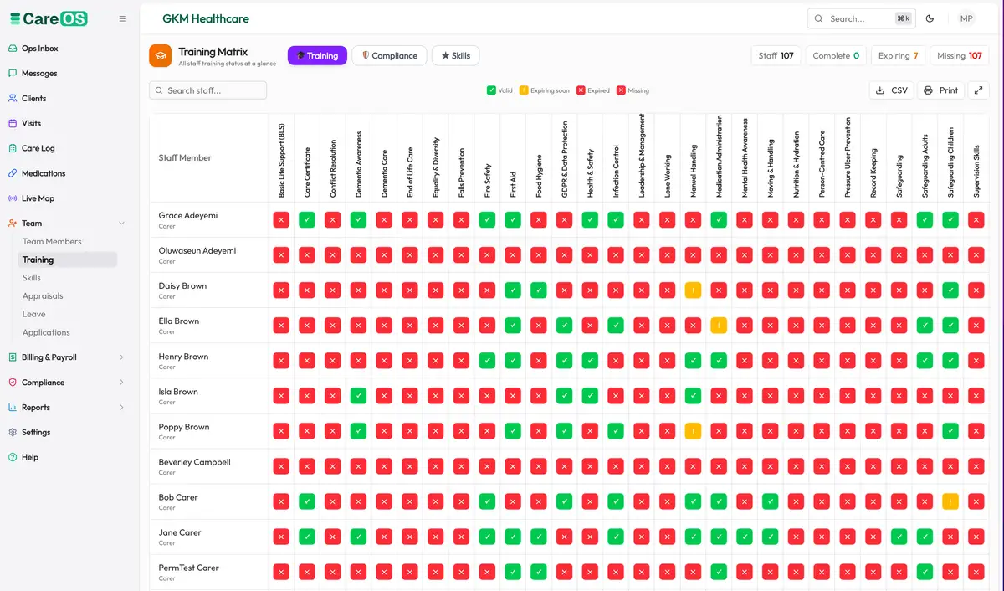The width and height of the screenshot is (1004, 591).
Task: Switch to the Compliance tab
Action: click(389, 55)
